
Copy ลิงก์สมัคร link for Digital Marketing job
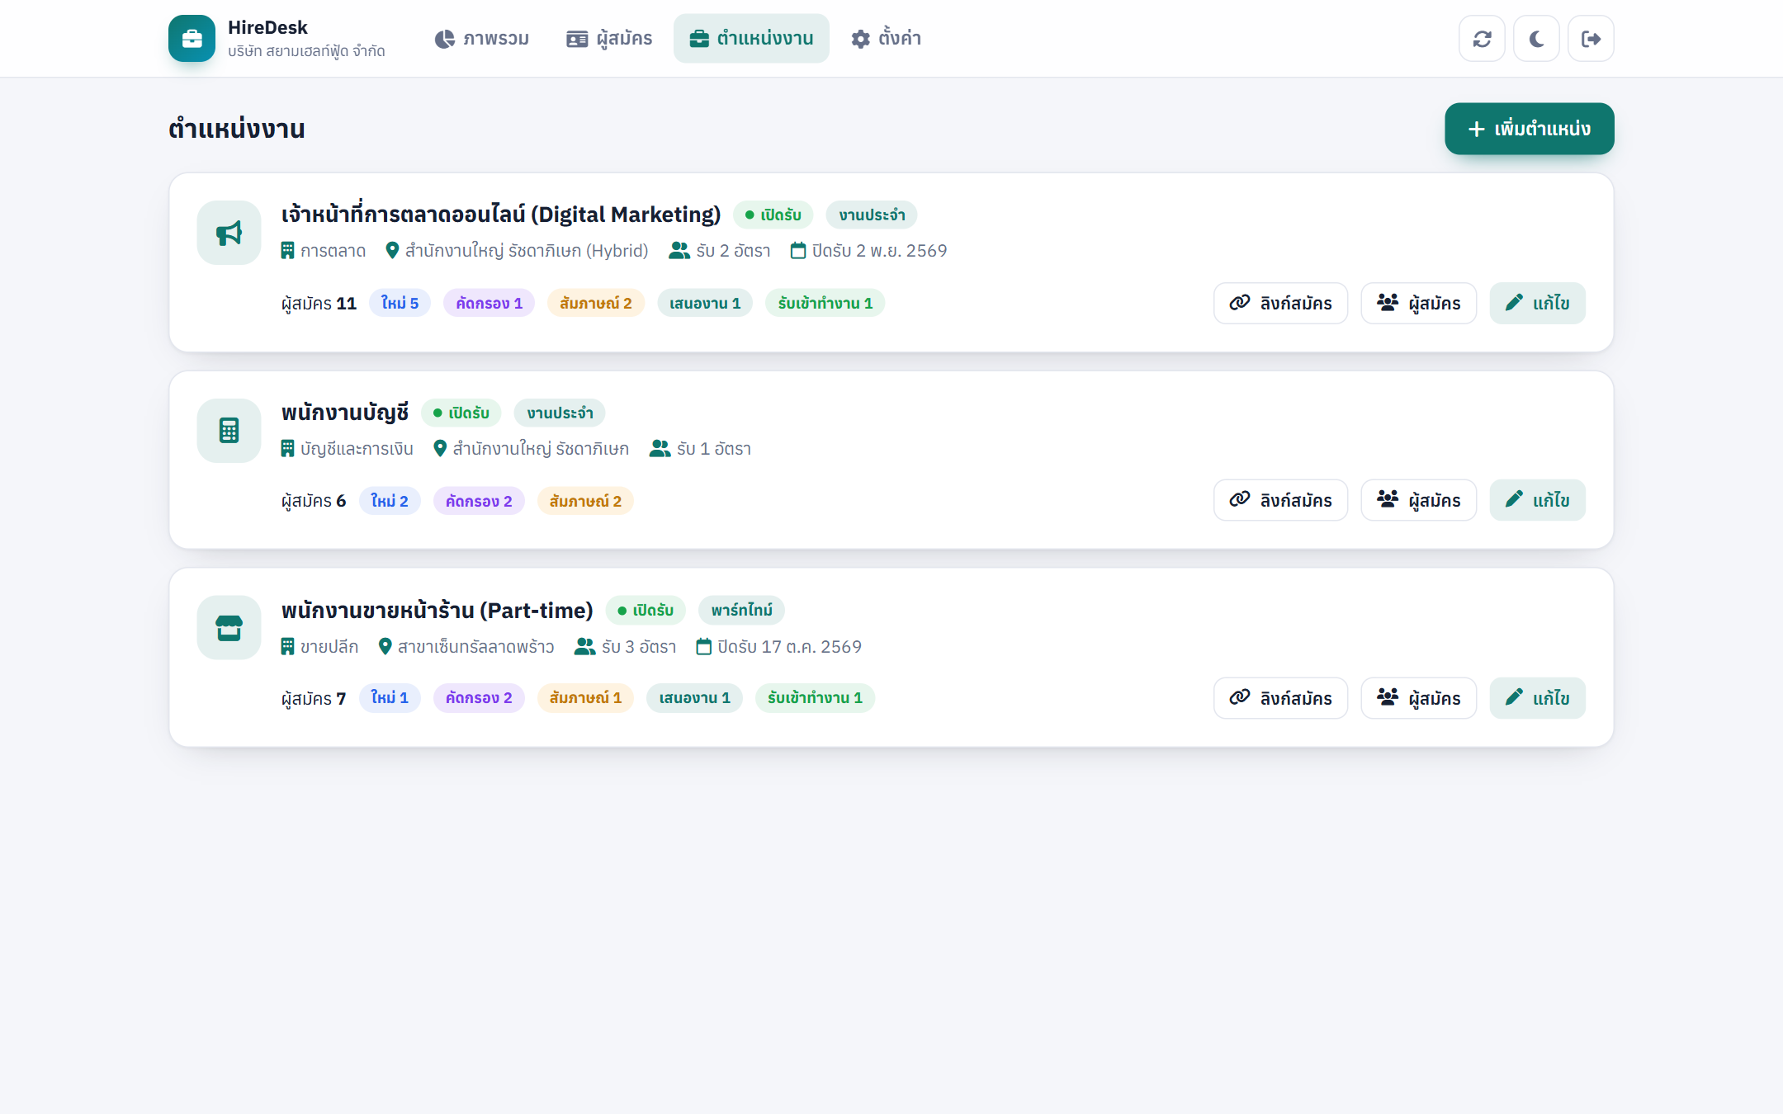click(1280, 303)
